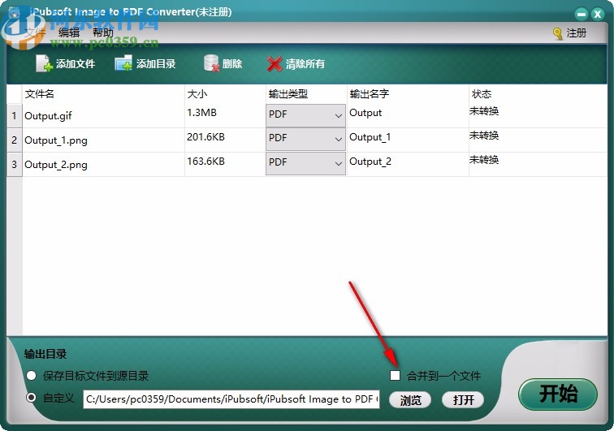Open the File (文件) menu

(36, 32)
